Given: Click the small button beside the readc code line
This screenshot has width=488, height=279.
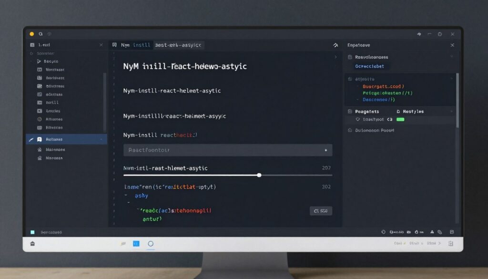Looking at the screenshot, I should tap(321, 211).
